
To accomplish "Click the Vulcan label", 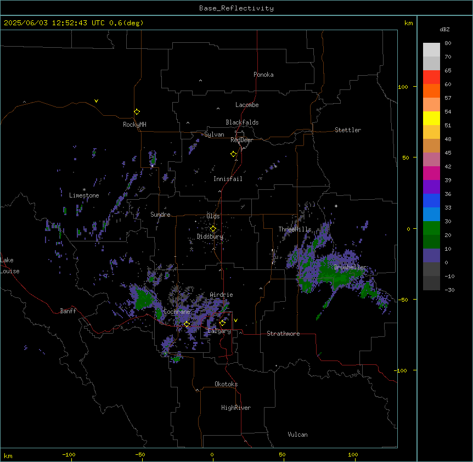I will (x=297, y=435).
